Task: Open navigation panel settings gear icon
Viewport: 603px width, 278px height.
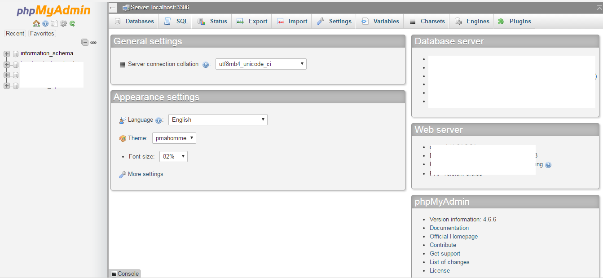Action: click(x=63, y=23)
